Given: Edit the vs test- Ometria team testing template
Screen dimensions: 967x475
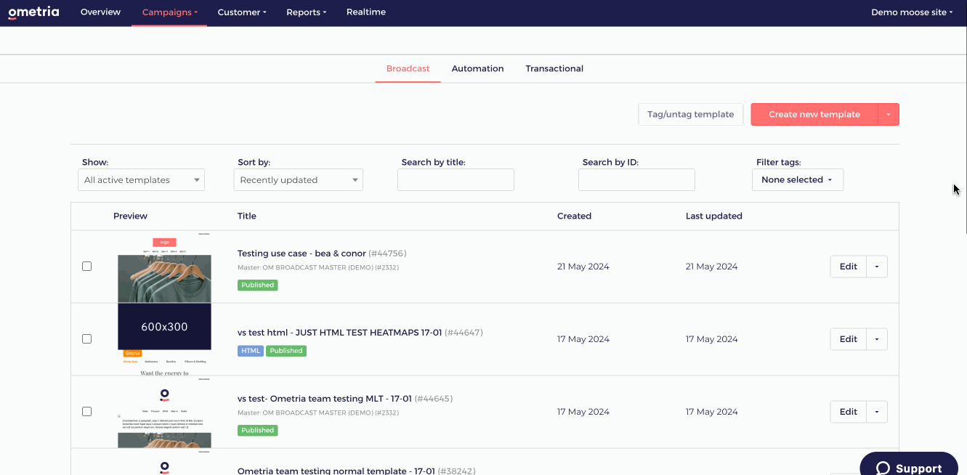Looking at the screenshot, I should coord(848,412).
